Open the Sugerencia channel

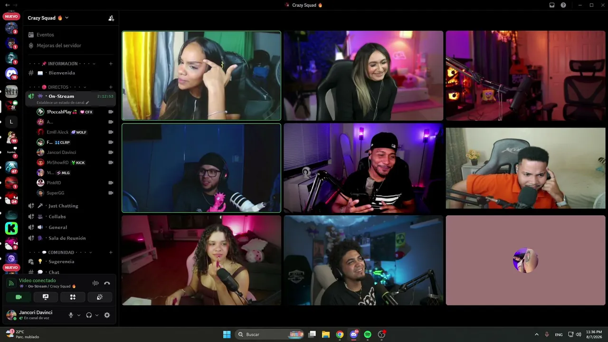click(71, 261)
